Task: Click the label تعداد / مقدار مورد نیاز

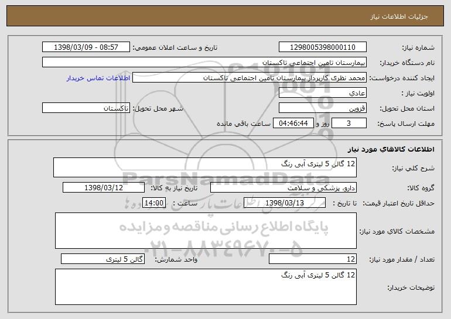Action: click(402, 260)
